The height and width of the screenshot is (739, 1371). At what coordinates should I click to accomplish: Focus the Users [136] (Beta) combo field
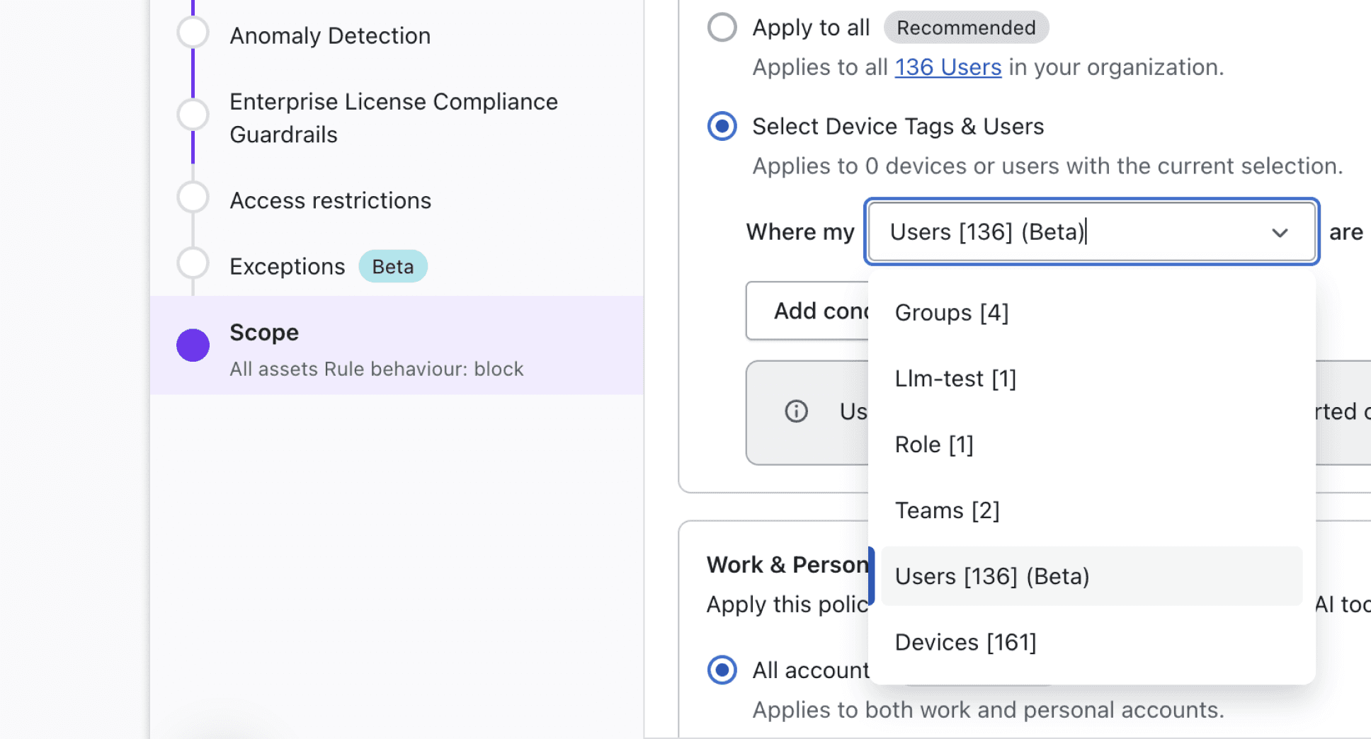point(1091,231)
